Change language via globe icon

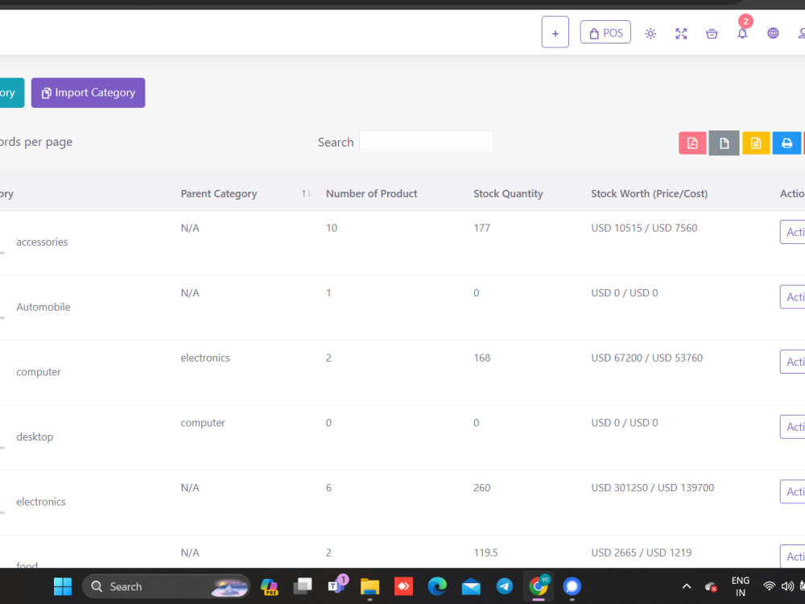773,33
